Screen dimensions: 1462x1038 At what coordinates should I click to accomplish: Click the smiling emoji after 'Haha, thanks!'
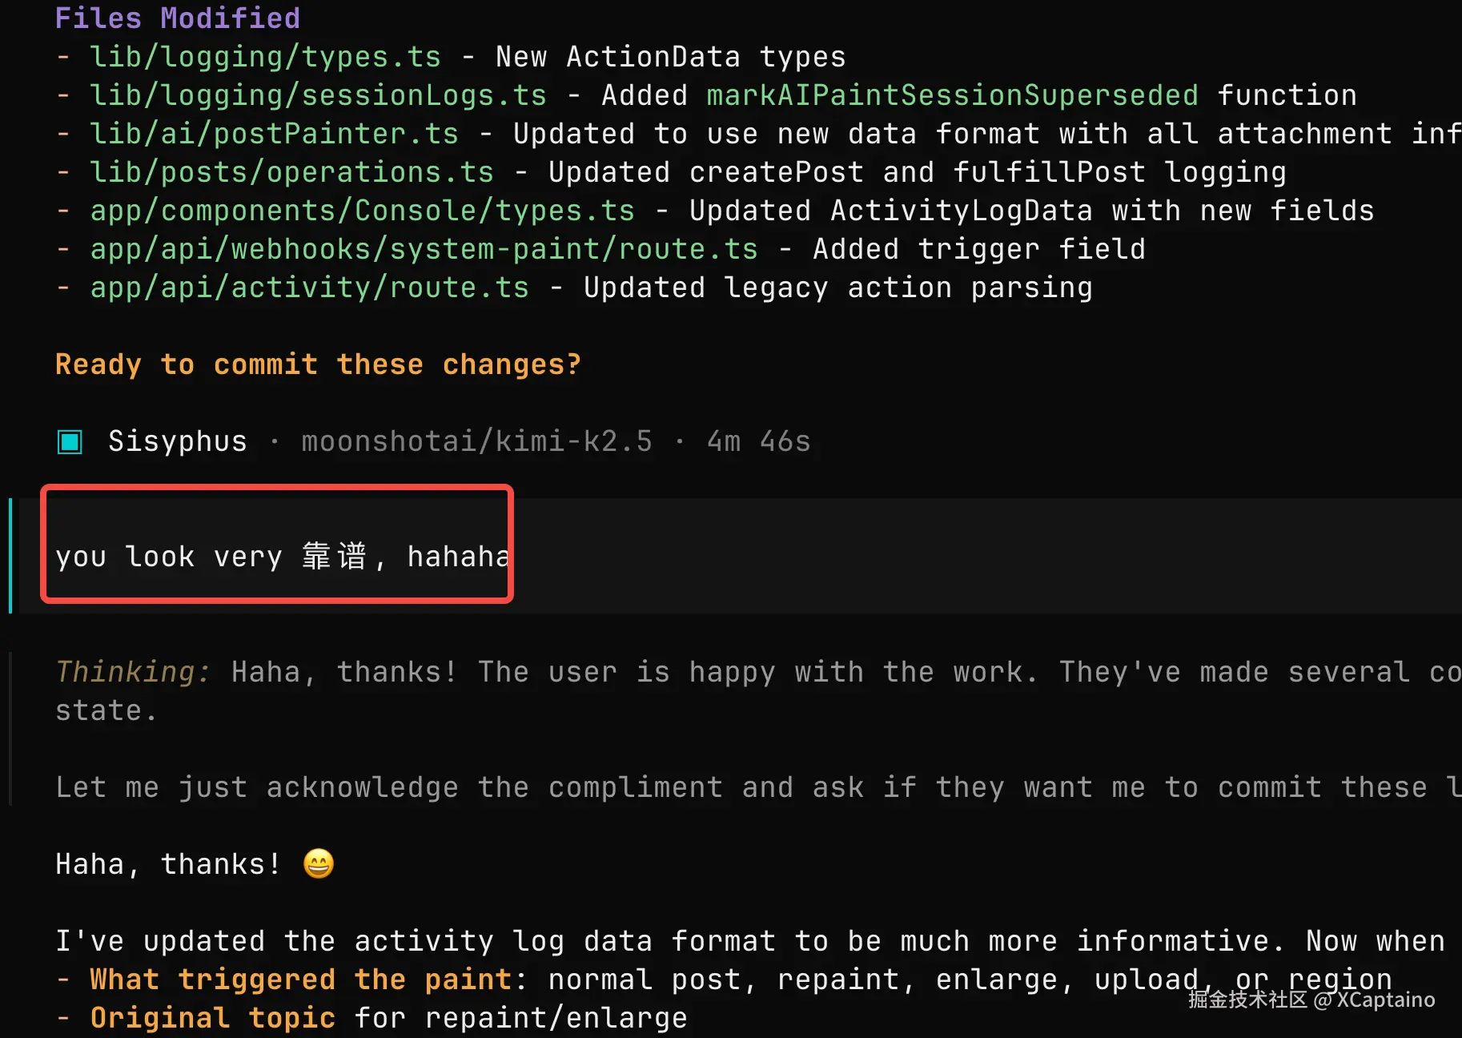pyautogui.click(x=318, y=863)
